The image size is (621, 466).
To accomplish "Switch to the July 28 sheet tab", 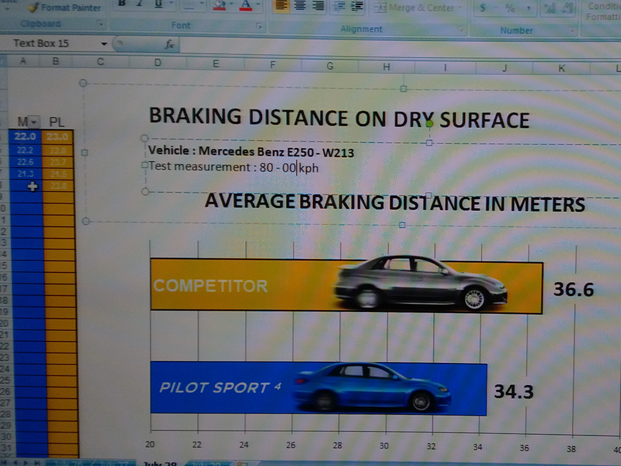I will pyautogui.click(x=159, y=464).
